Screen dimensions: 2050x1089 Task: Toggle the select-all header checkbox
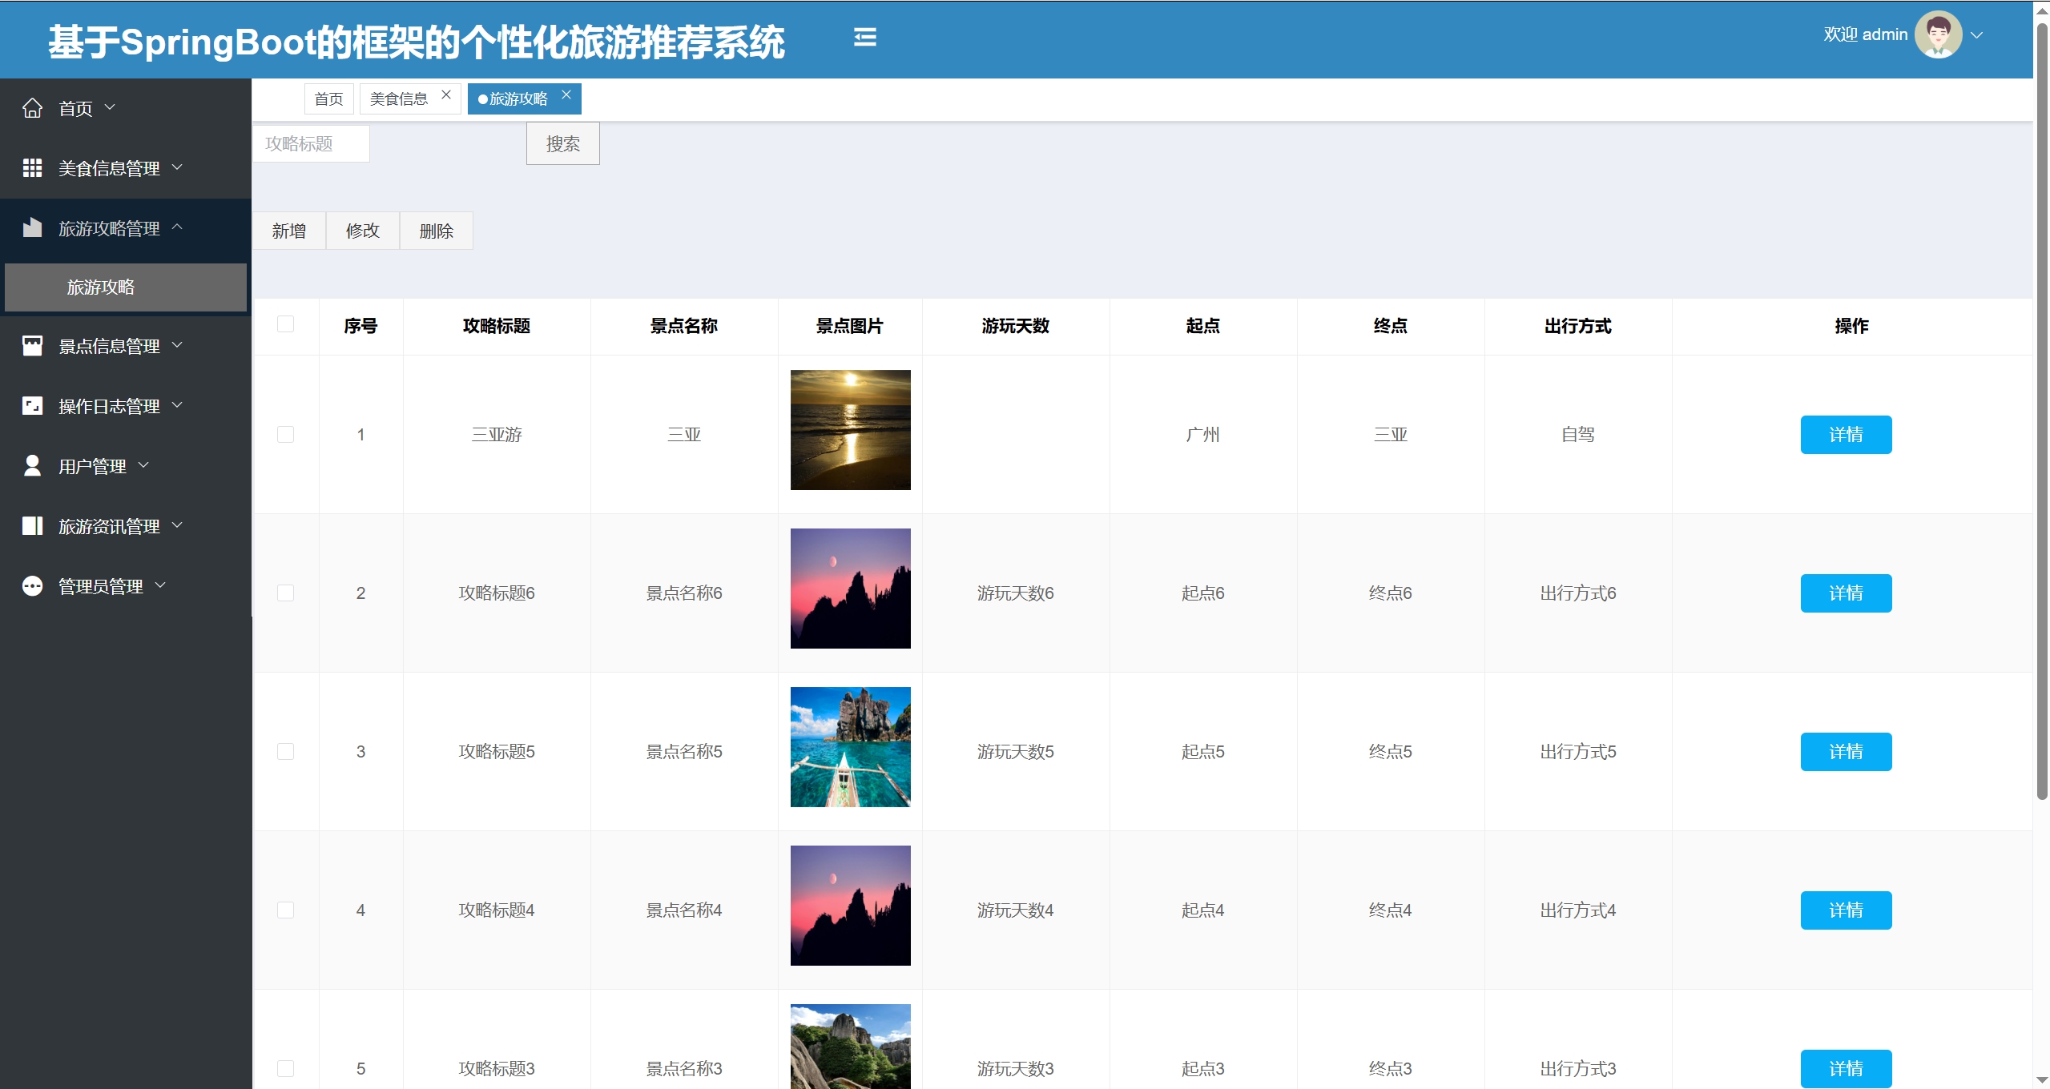pos(285,323)
